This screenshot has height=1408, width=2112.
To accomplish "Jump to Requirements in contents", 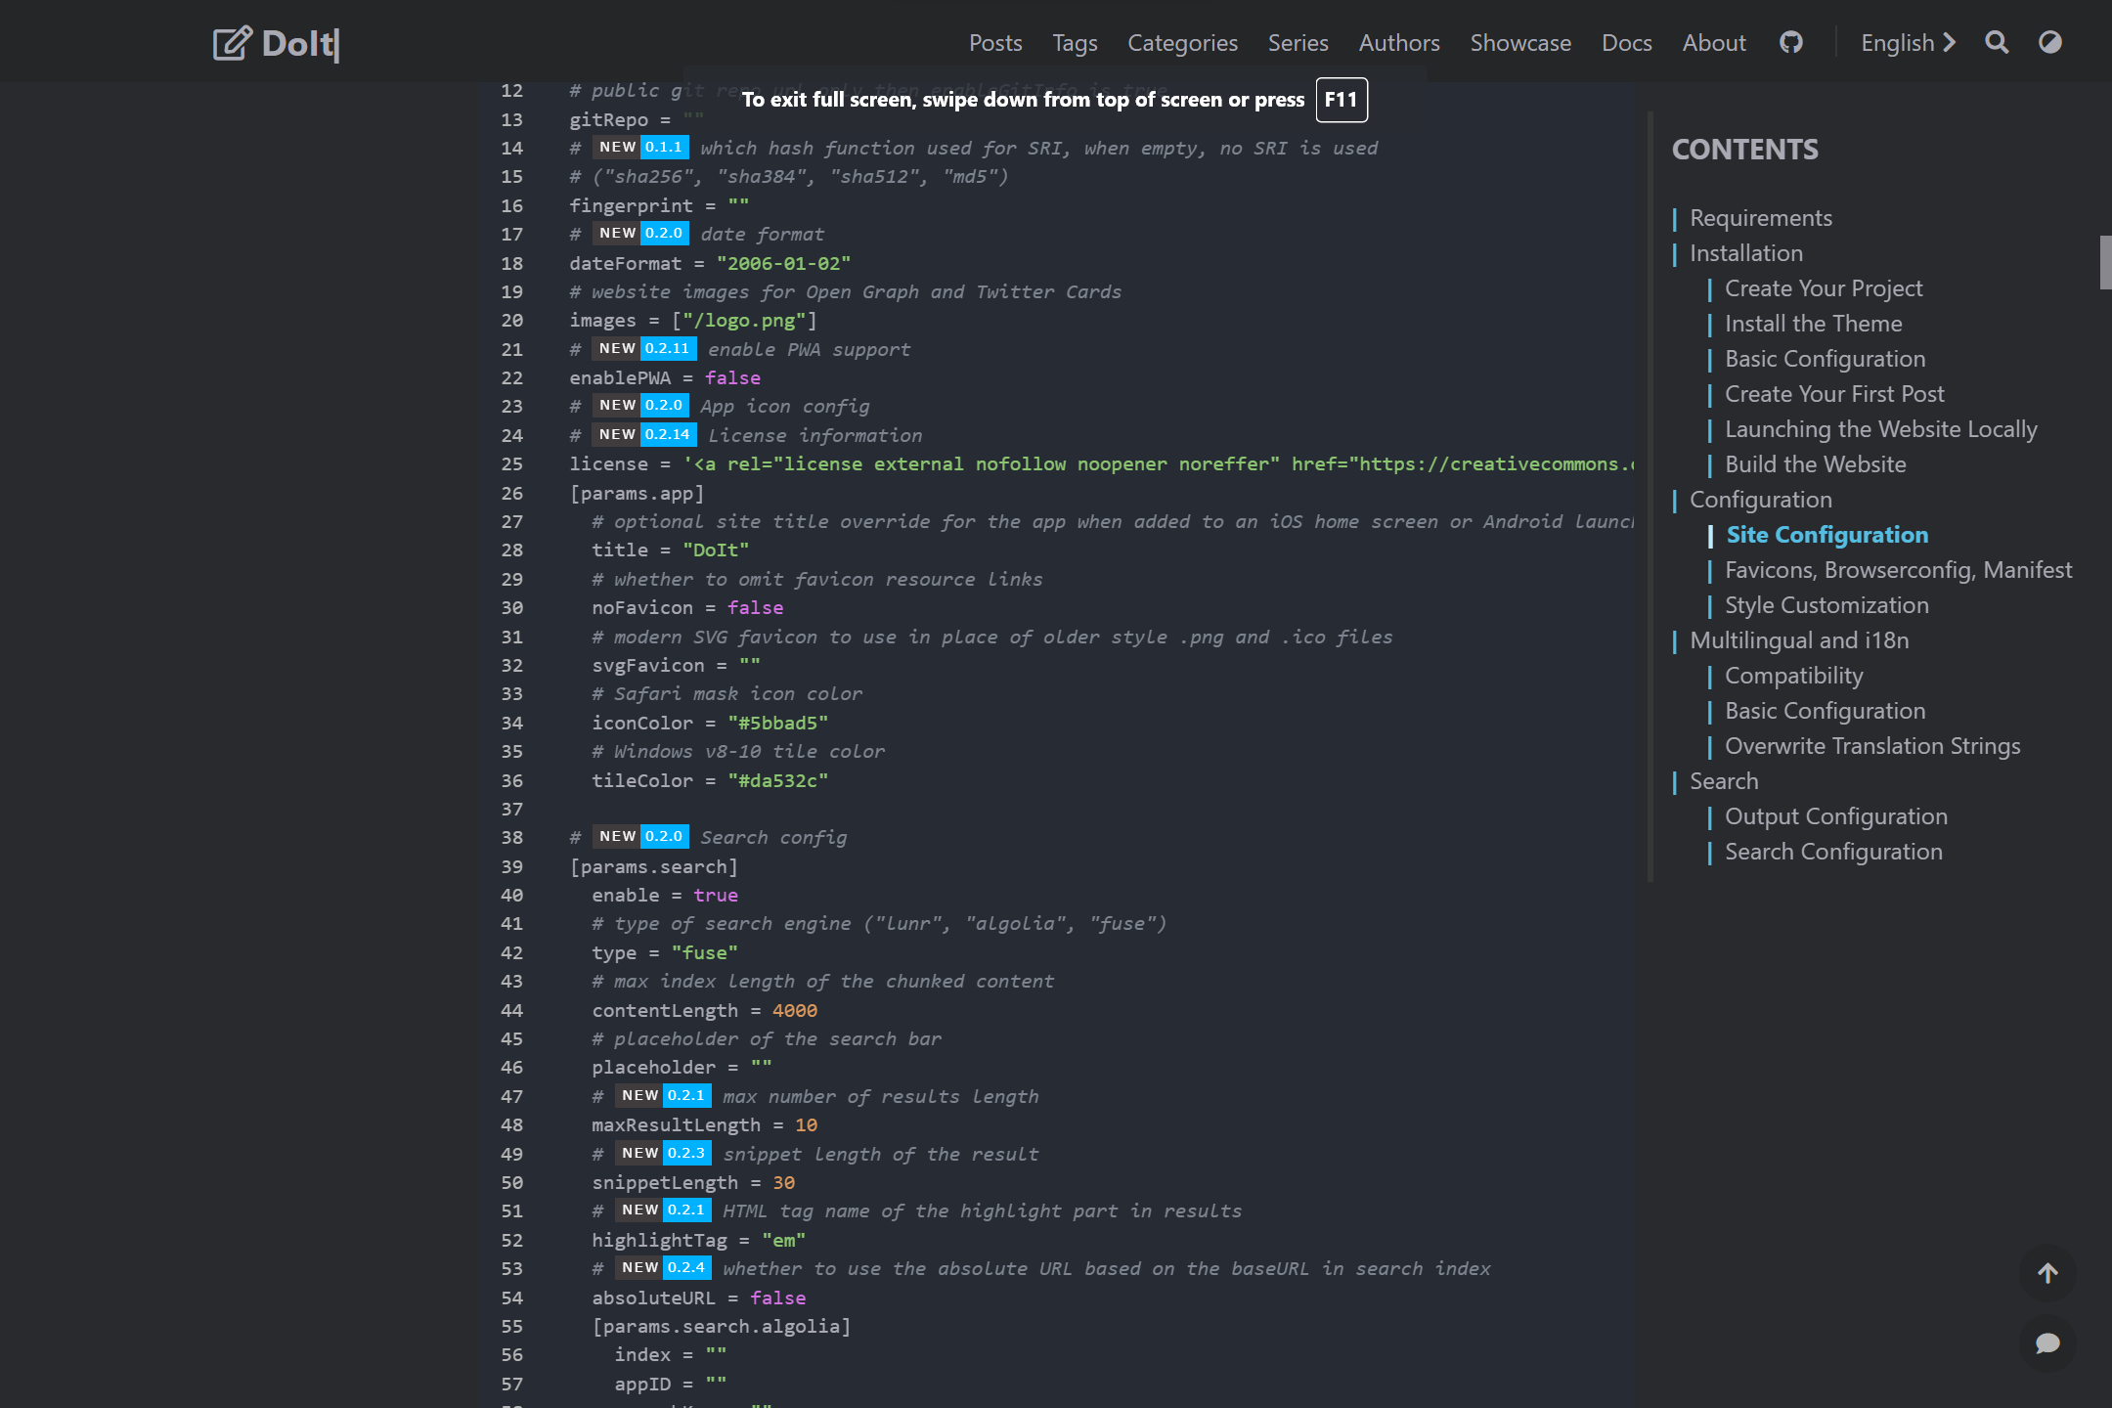I will point(1761,217).
